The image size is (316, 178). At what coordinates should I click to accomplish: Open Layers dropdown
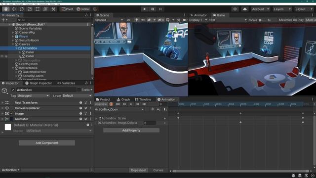coord(282,9)
